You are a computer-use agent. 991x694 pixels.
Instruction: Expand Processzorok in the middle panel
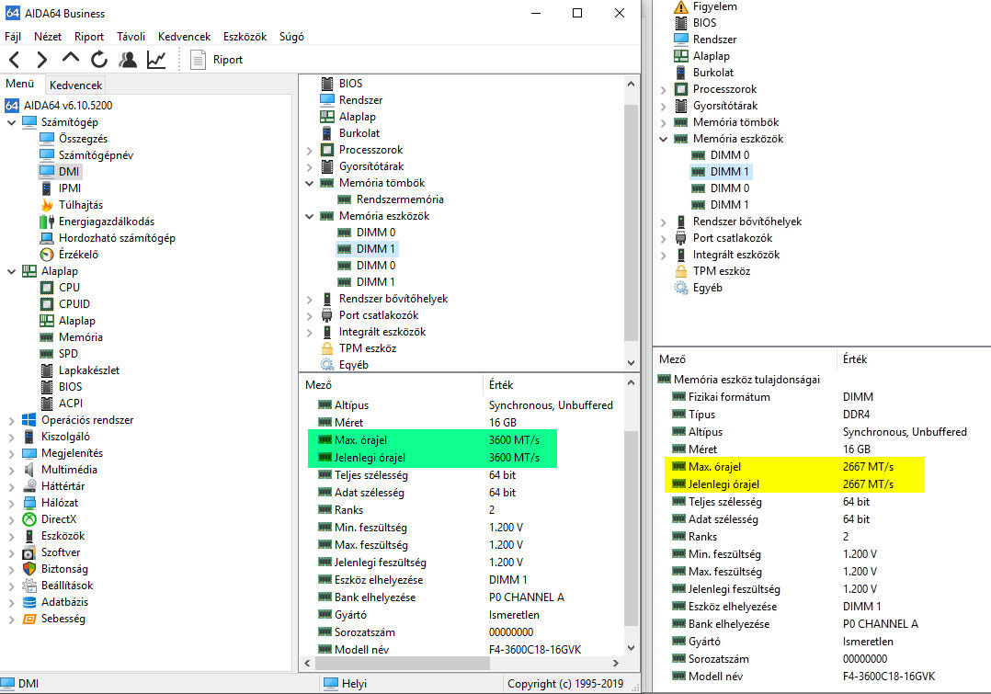pyautogui.click(x=310, y=151)
